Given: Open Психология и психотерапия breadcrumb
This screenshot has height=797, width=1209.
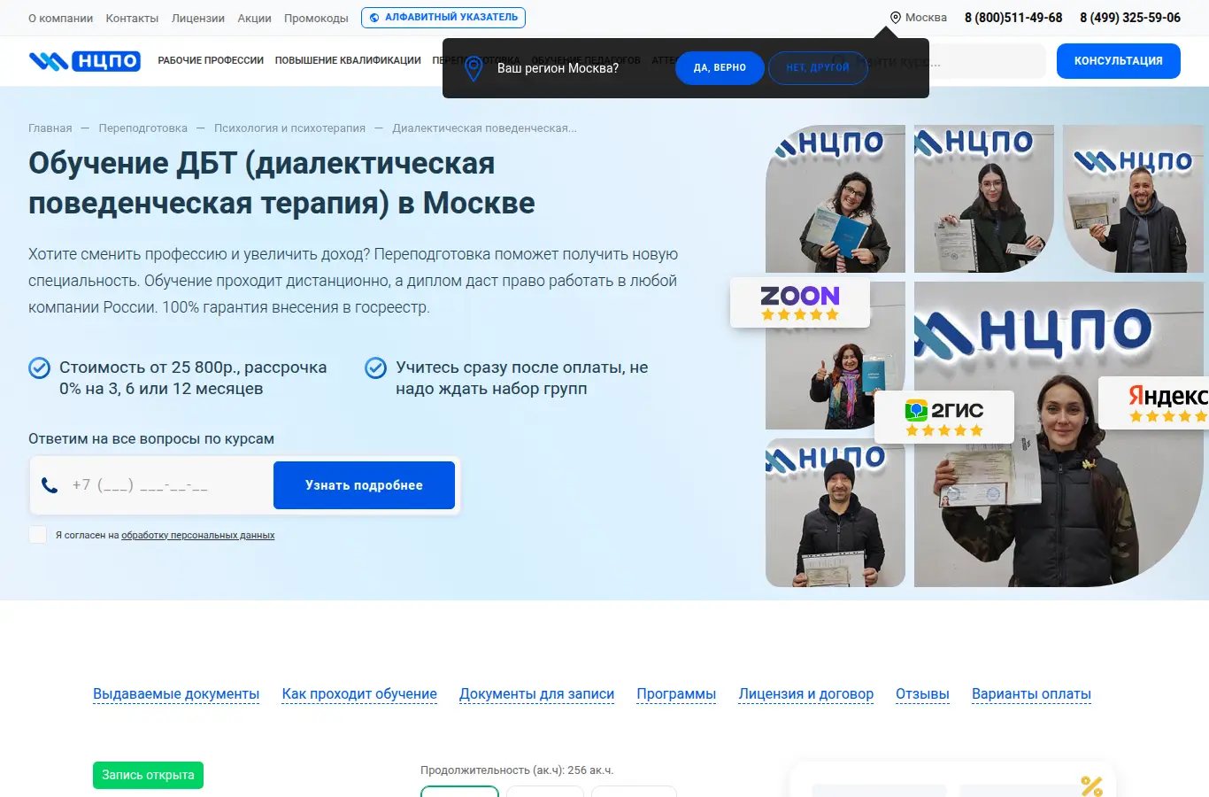Looking at the screenshot, I should coord(289,128).
